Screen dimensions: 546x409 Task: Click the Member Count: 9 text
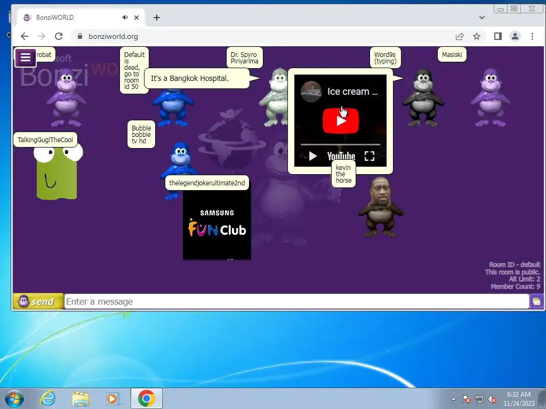pos(516,287)
